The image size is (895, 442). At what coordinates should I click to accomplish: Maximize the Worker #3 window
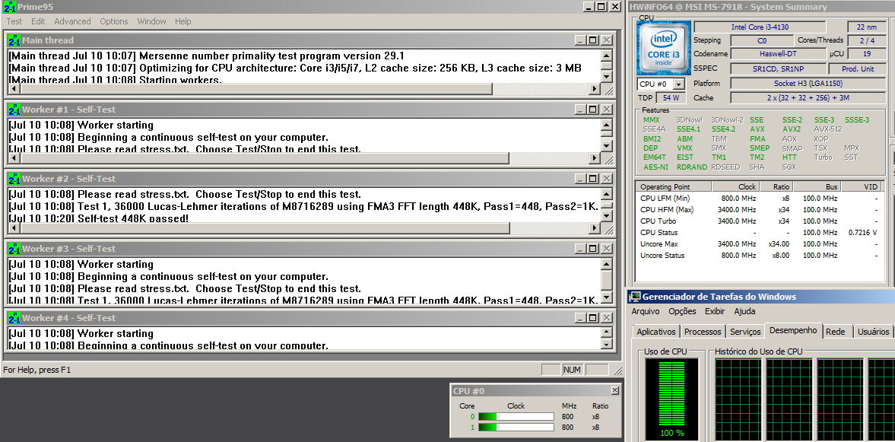pyautogui.click(x=592, y=249)
